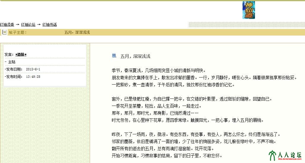Viewport: 305px width, 163px height.
Task: Click the small post icon before article title
Action: [114, 56]
